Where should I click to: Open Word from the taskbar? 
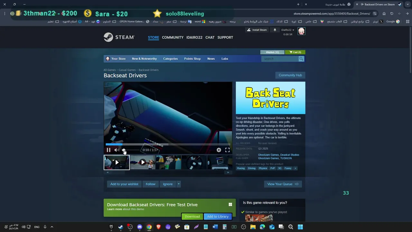(215, 227)
